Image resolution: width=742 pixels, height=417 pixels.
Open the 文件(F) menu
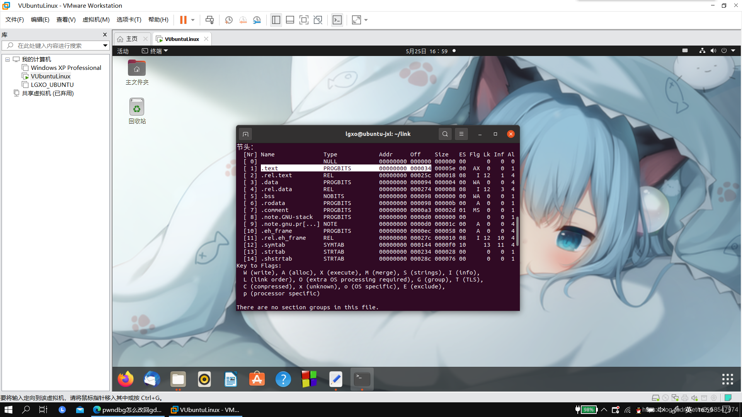[15, 20]
